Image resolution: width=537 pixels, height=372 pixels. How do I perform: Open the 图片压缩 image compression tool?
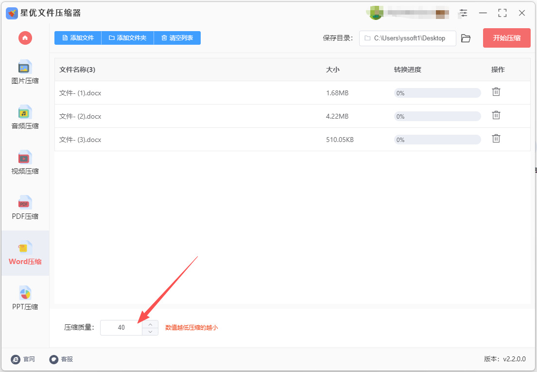click(x=25, y=72)
